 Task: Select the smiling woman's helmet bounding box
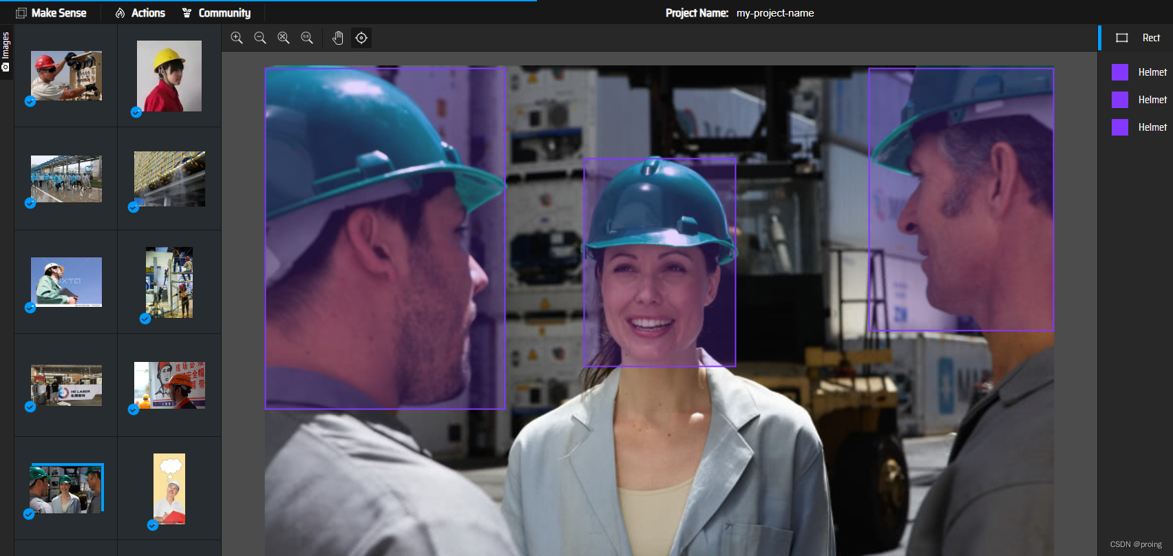(659, 261)
